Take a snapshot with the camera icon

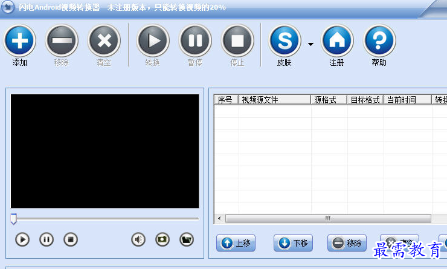click(162, 239)
